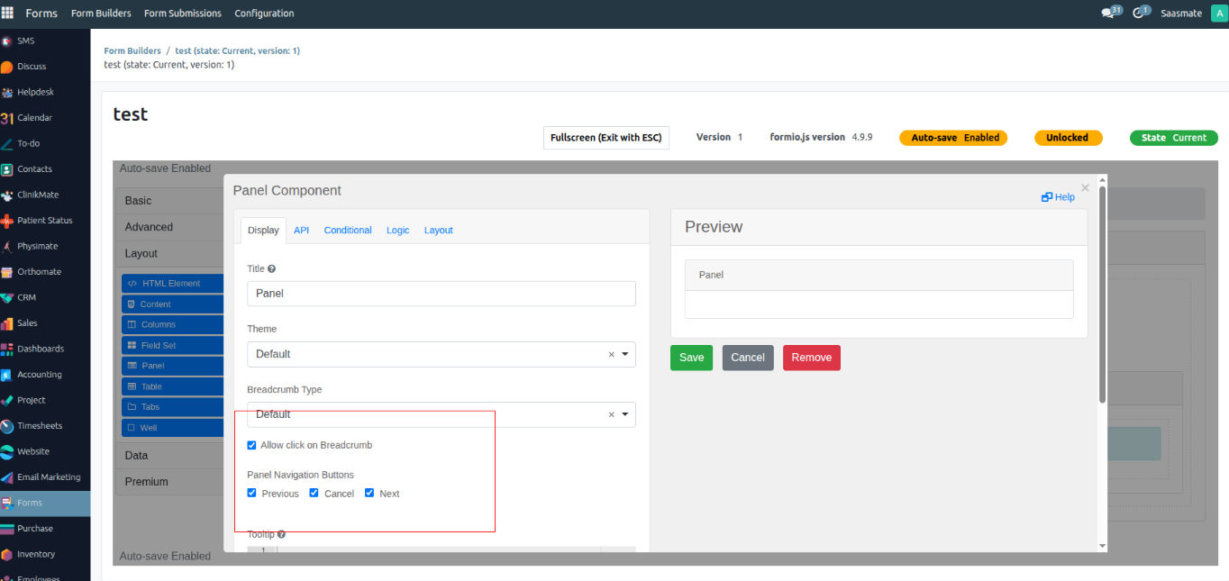Open the messages conversation icon
Screen dimensions: 1229x581
(x=1107, y=14)
